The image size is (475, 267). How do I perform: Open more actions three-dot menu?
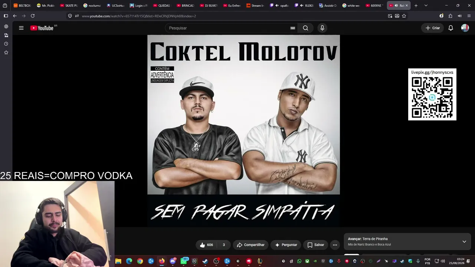click(x=335, y=245)
